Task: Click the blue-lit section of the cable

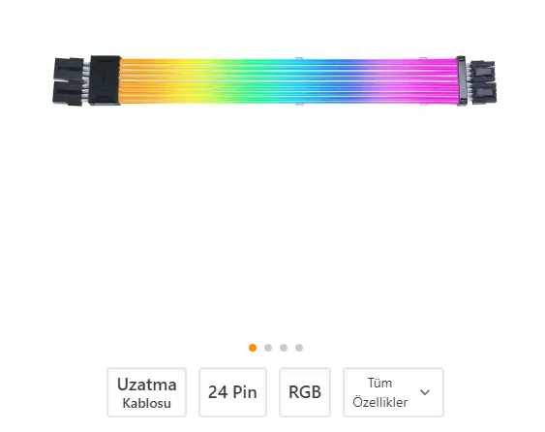Action: [334, 80]
